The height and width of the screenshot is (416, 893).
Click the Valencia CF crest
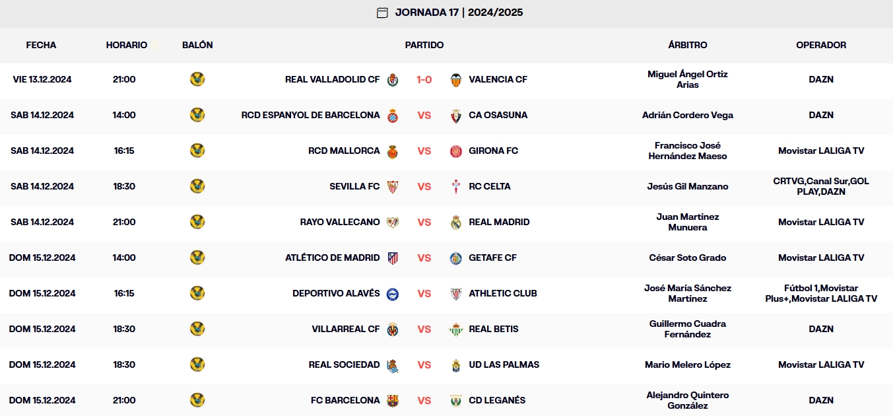455,80
